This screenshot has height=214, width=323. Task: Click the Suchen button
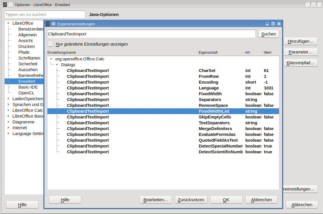pyautogui.click(x=269, y=34)
